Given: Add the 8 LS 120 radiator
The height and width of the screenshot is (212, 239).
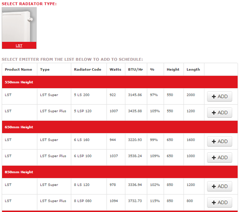Looking at the screenshot, I should pos(220,186).
